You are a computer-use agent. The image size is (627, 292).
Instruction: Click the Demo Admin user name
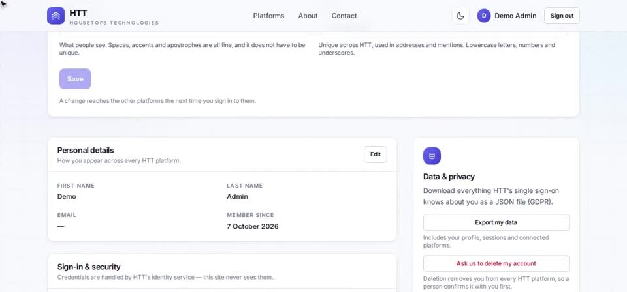(515, 16)
